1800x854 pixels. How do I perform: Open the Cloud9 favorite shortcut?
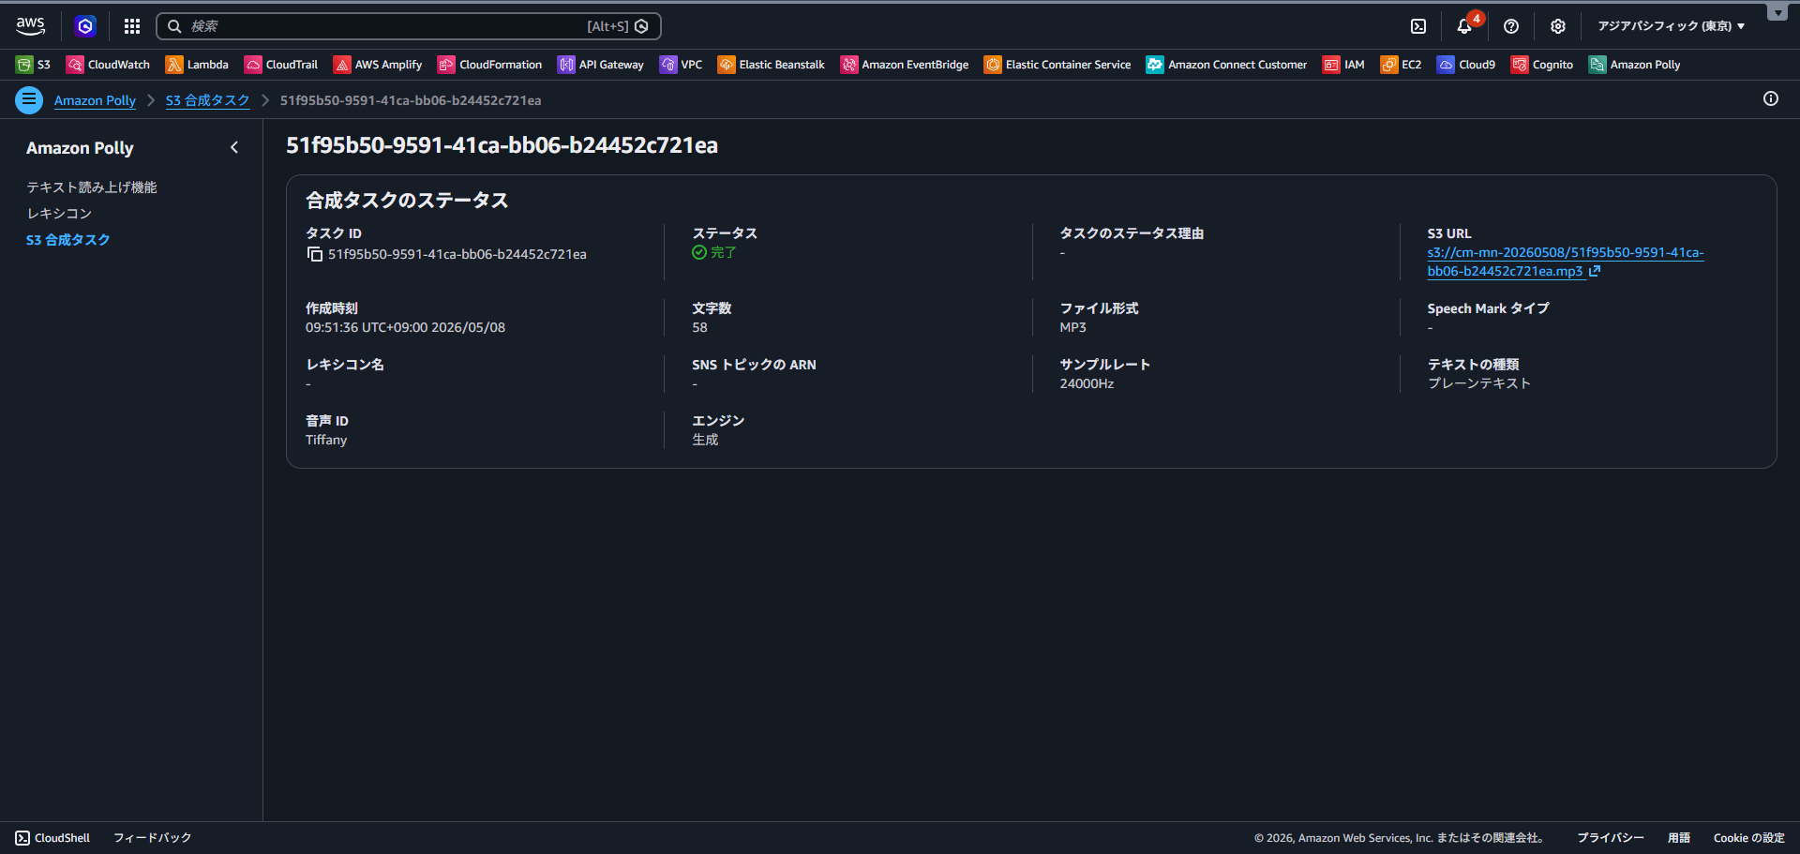click(1466, 65)
